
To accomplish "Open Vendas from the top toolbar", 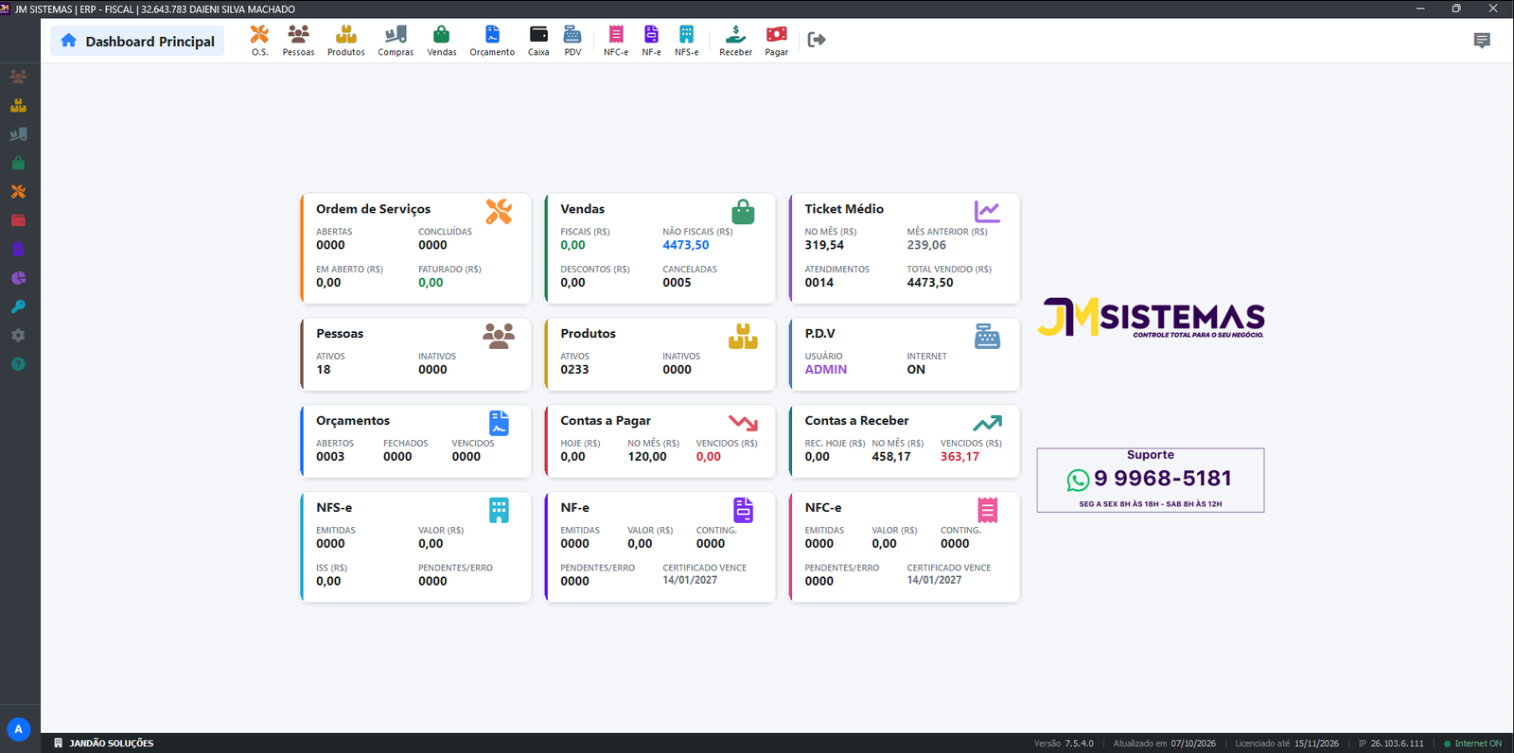I will (x=442, y=40).
